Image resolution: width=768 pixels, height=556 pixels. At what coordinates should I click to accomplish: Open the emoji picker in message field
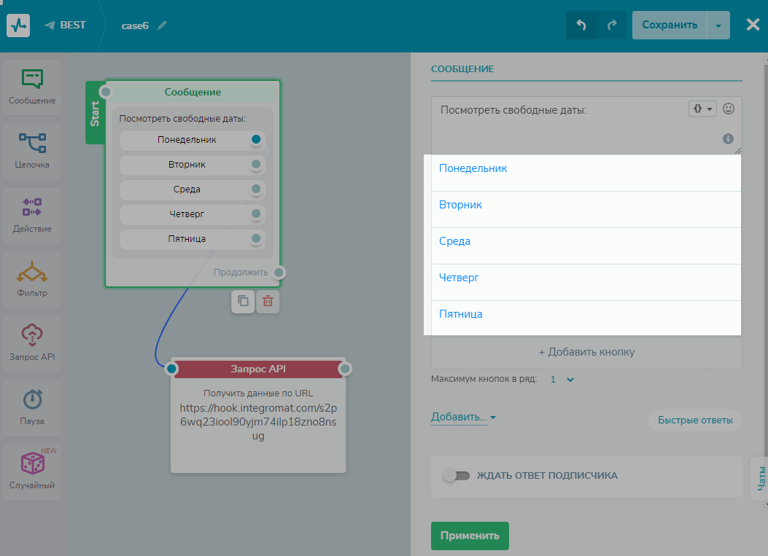(x=728, y=109)
